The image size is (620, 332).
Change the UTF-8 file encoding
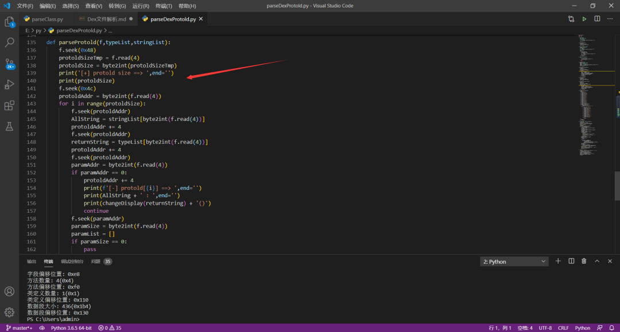545,328
